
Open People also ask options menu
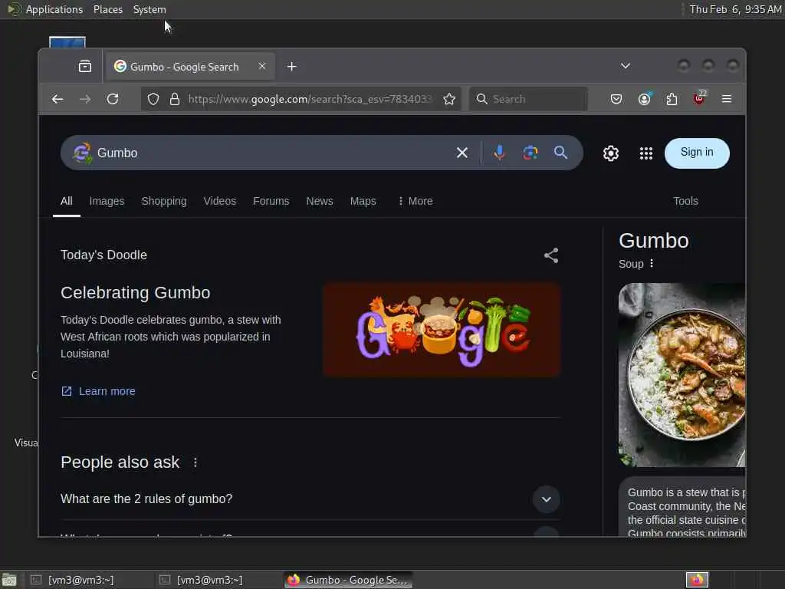[x=195, y=462]
